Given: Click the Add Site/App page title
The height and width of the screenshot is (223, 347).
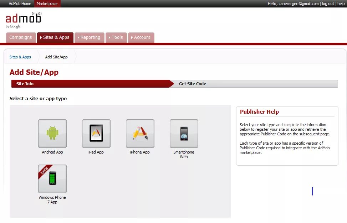Looking at the screenshot, I should point(34,72).
